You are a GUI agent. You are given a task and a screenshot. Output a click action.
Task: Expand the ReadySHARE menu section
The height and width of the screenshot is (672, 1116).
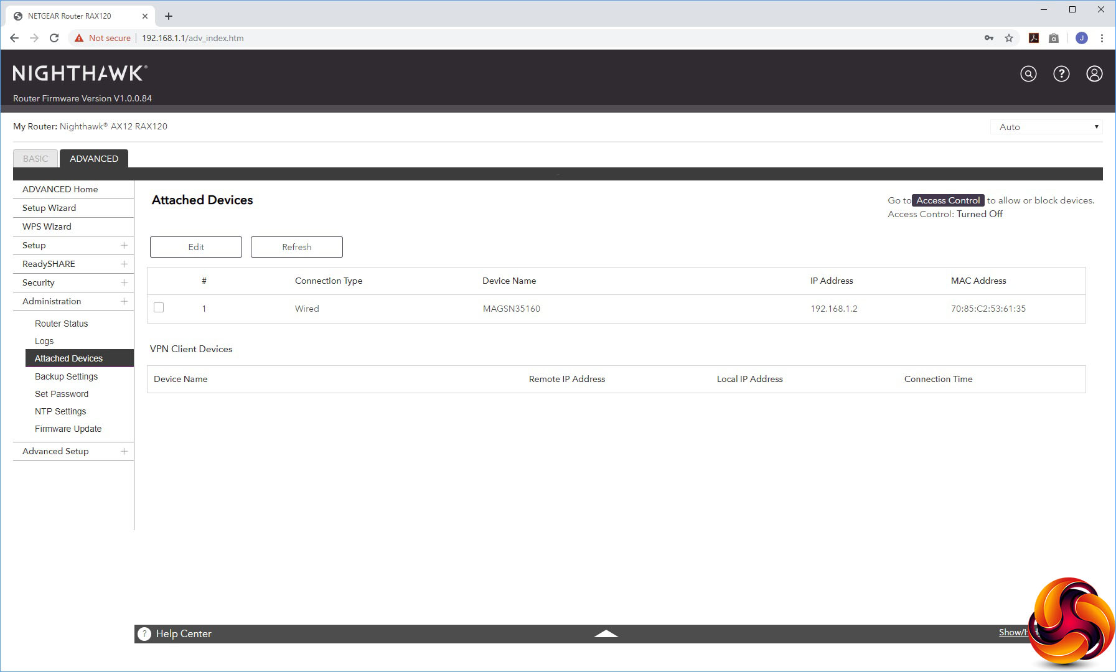pos(124,264)
